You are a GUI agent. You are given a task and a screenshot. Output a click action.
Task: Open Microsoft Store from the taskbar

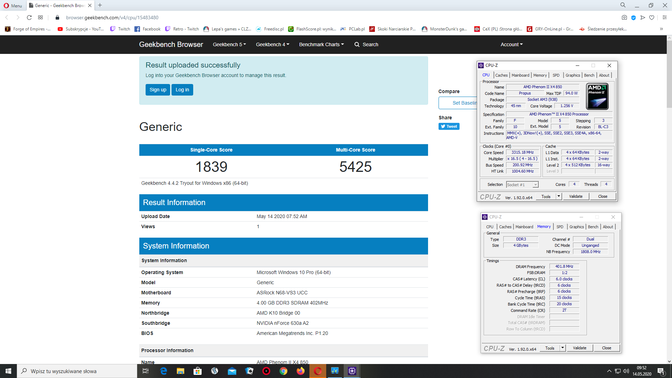[198, 371]
